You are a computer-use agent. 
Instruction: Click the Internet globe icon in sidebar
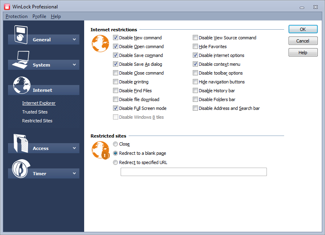click(22, 85)
